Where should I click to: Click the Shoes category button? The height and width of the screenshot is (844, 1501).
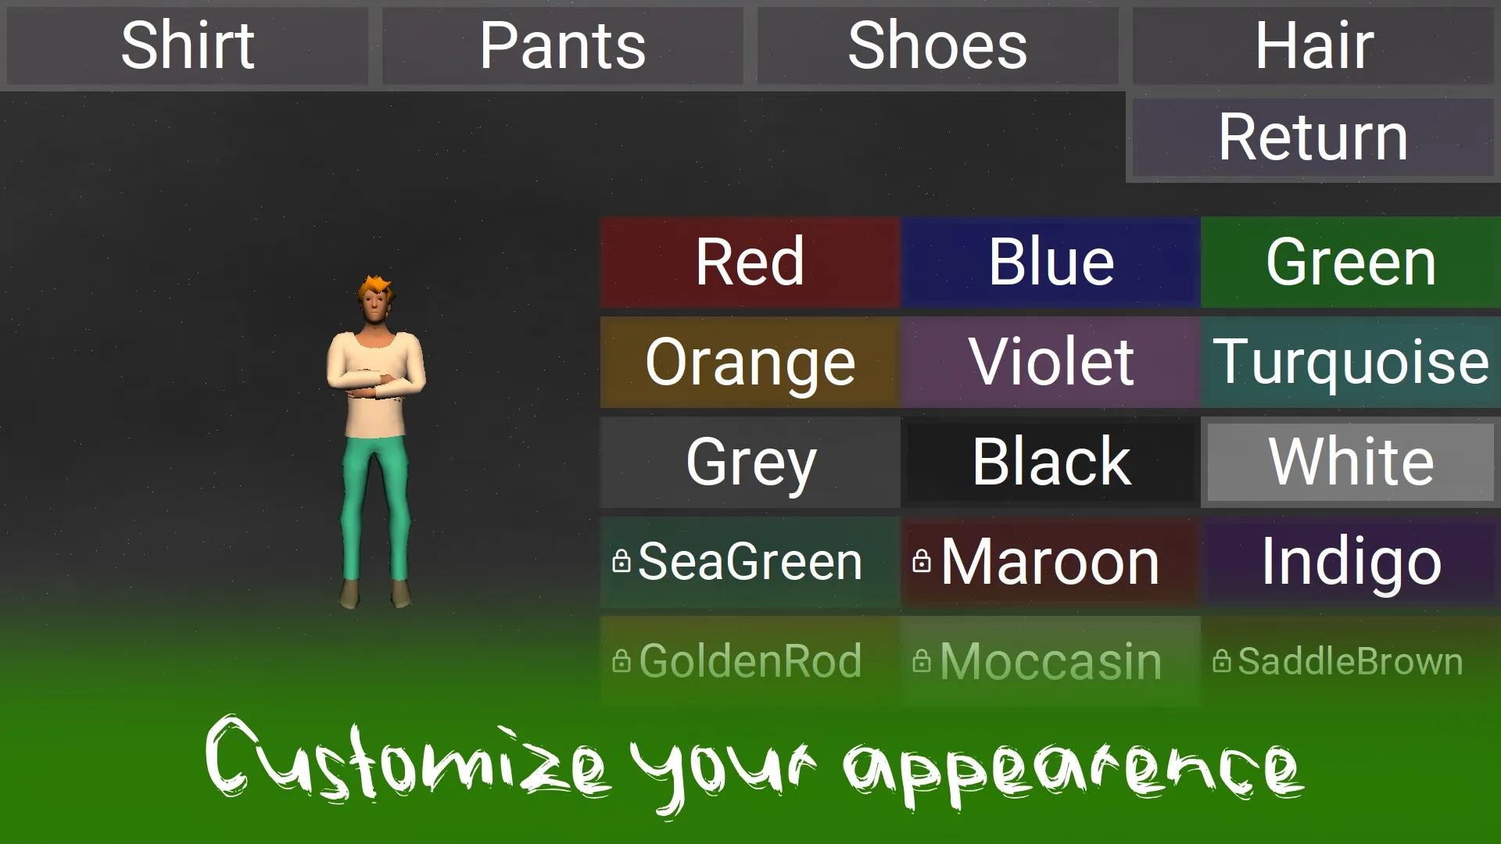click(938, 45)
